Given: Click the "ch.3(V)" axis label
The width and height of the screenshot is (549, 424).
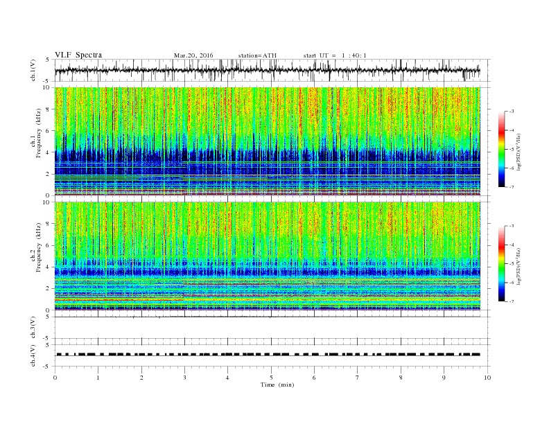Looking at the screenshot, I should click(x=33, y=328).
